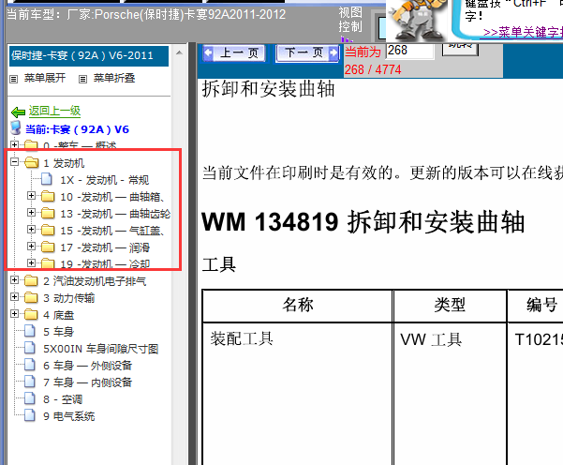Click page icon beside 7 车身 — 内侧设备
The image size is (563, 465).
[30, 382]
